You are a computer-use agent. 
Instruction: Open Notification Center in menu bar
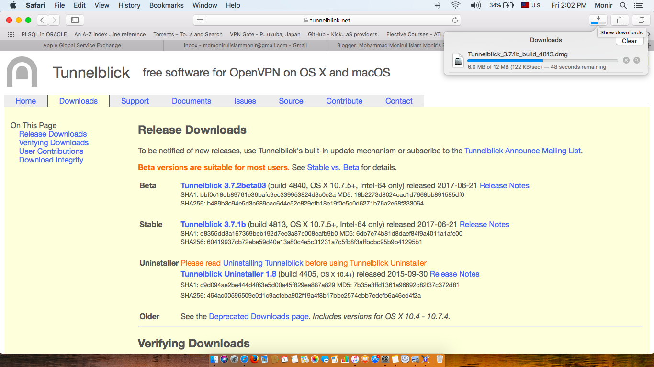tap(638, 5)
